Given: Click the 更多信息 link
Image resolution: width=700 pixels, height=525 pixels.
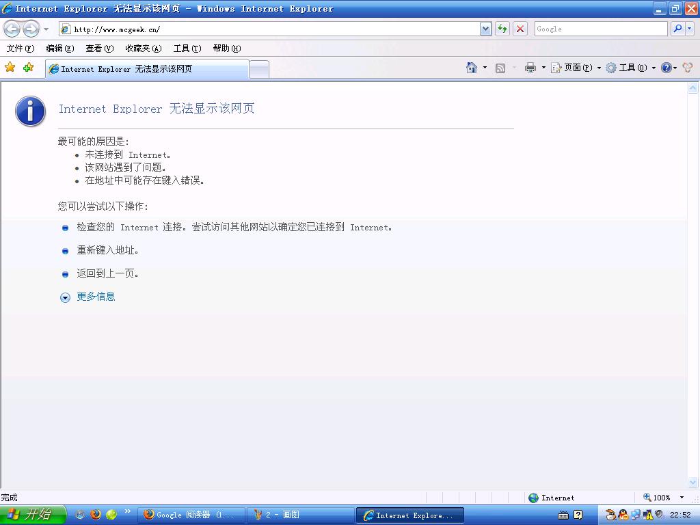Looking at the screenshot, I should click(x=96, y=297).
